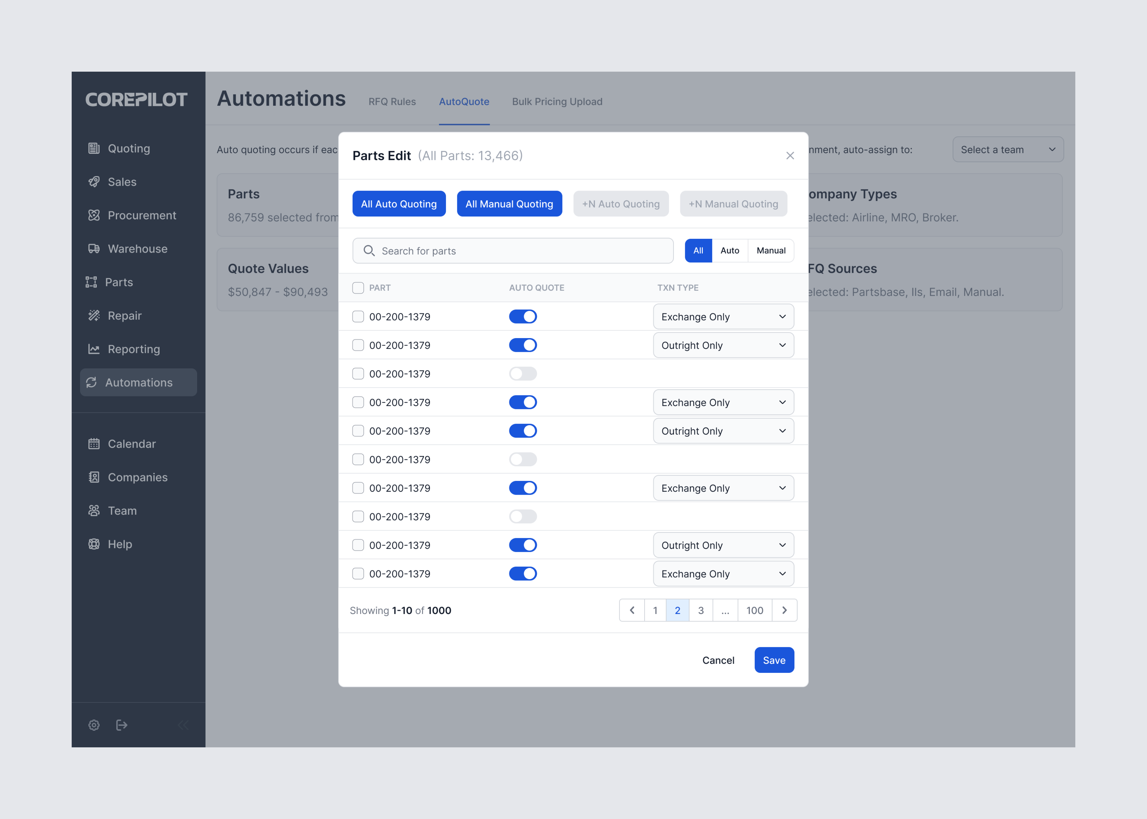Expand the Select a team dropdown
The width and height of the screenshot is (1147, 819).
point(1007,149)
